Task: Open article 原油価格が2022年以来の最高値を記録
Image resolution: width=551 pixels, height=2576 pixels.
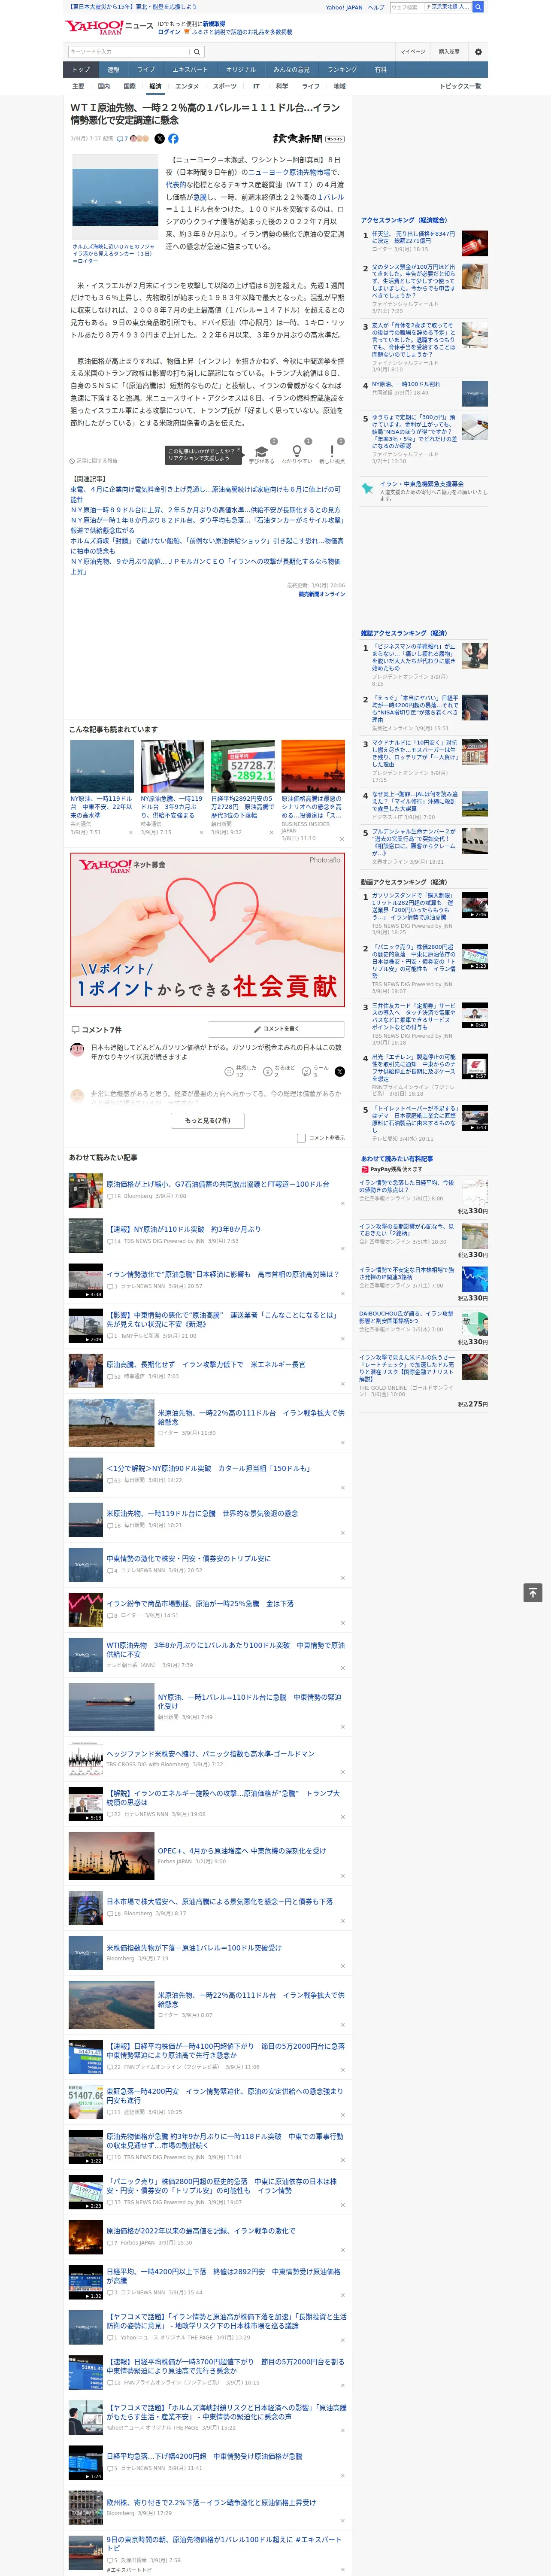Action: coord(200,2230)
